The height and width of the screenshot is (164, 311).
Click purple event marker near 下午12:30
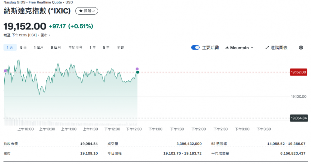point(137,69)
